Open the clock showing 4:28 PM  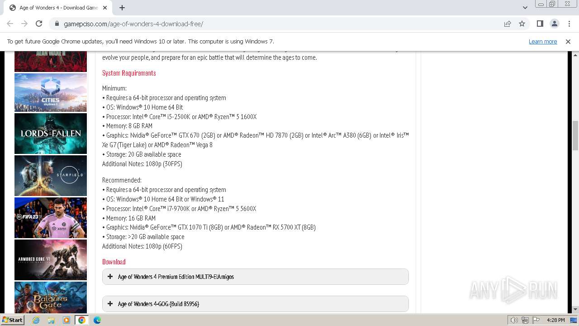click(555, 320)
